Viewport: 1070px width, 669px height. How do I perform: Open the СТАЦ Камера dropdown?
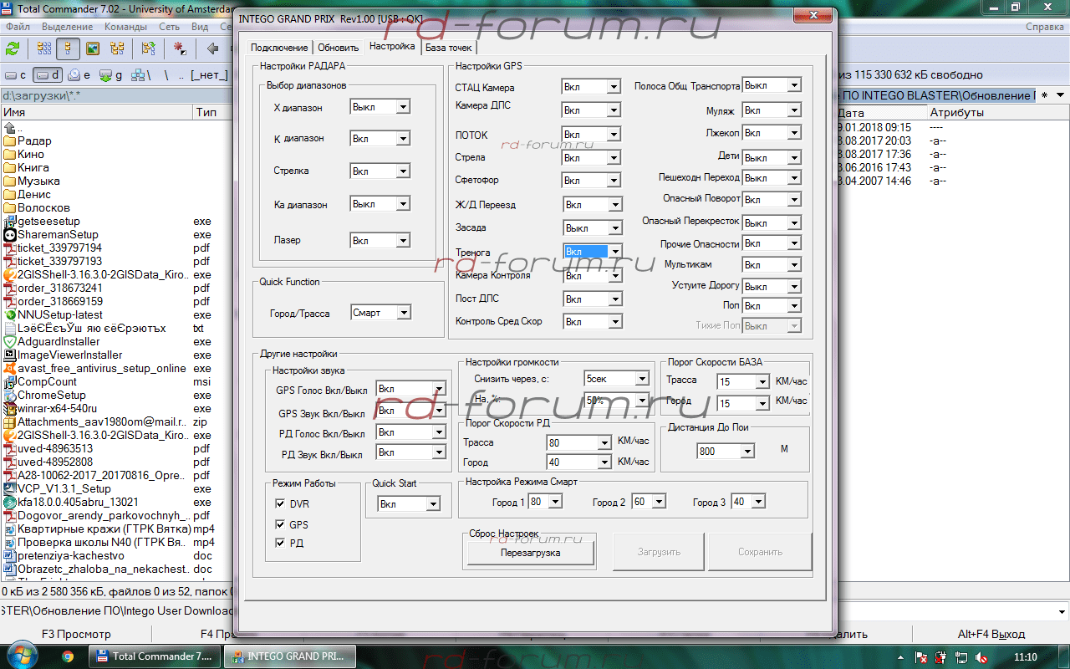(x=614, y=87)
